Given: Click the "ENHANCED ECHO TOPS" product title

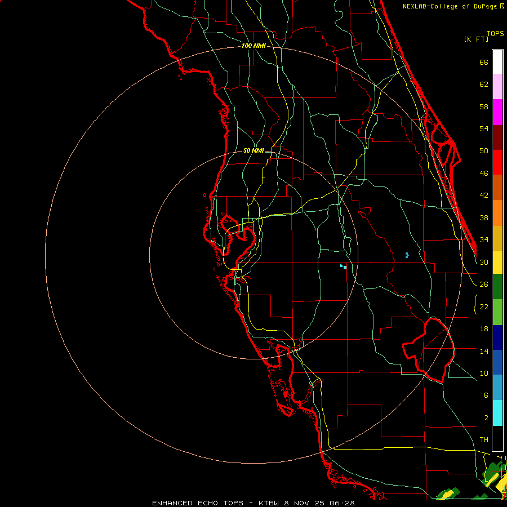Looking at the screenshot, I should [x=198, y=503].
